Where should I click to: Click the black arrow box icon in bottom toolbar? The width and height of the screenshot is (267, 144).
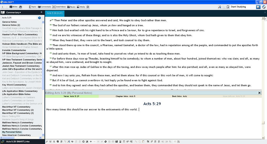(x=58, y=141)
